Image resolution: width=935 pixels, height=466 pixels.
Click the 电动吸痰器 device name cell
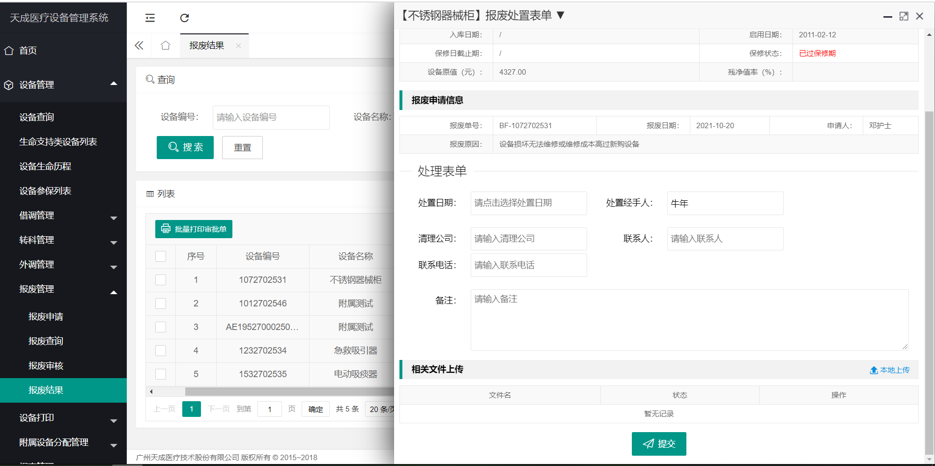click(356, 374)
